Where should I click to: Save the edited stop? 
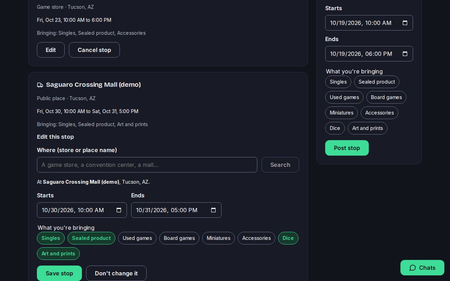tap(59, 273)
